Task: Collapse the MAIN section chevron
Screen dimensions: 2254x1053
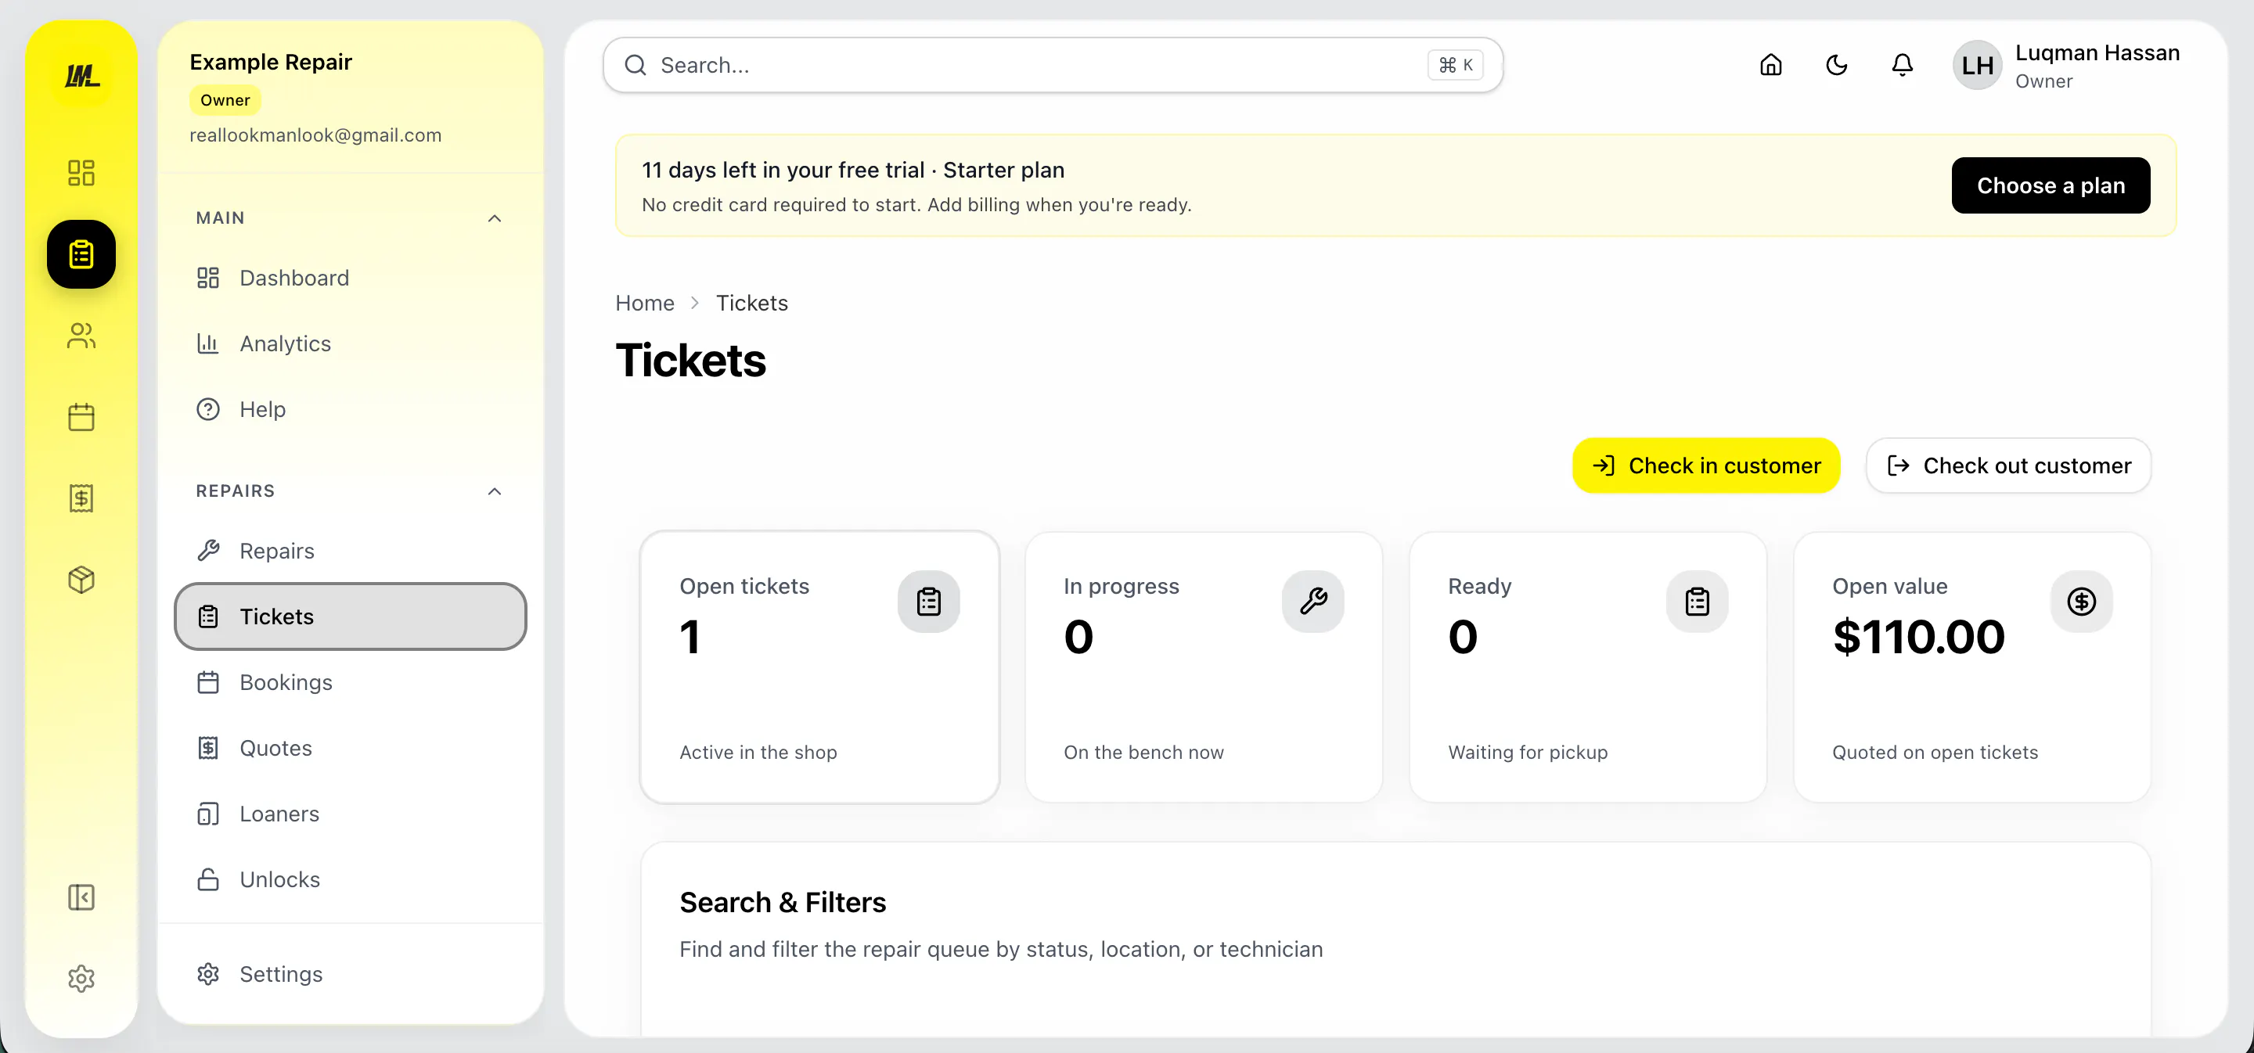Action: point(495,218)
